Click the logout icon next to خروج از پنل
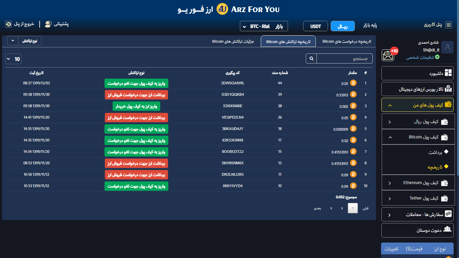 click(8, 24)
